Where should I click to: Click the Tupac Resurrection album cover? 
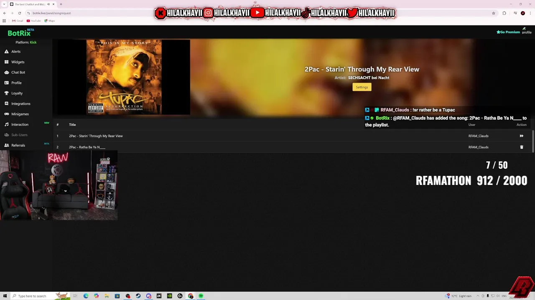124,77
